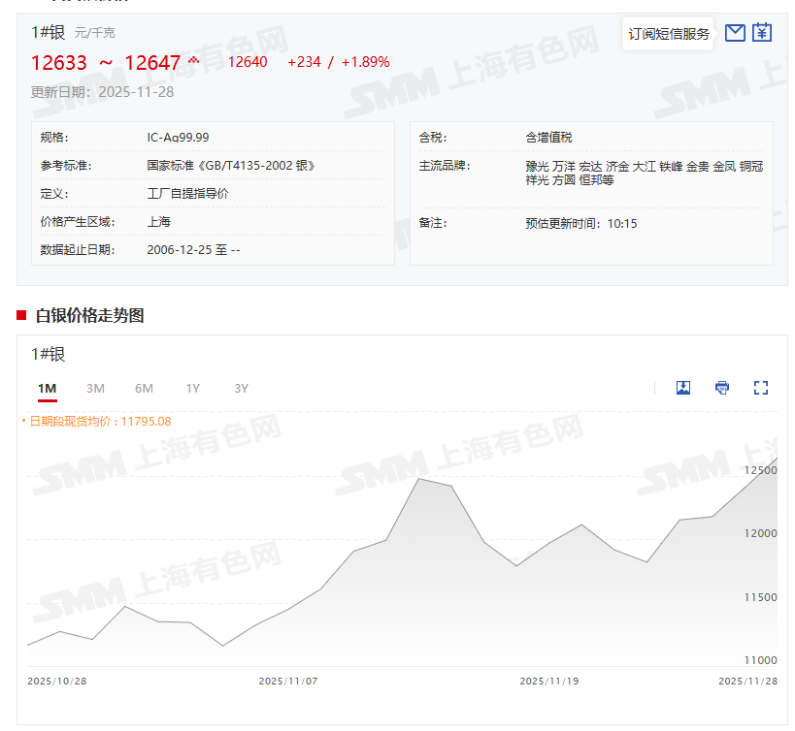Select the 1M time range tab
795x731 pixels.
pyautogui.click(x=48, y=389)
